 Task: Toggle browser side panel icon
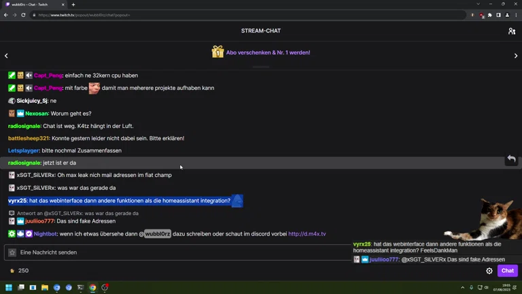(x=498, y=15)
